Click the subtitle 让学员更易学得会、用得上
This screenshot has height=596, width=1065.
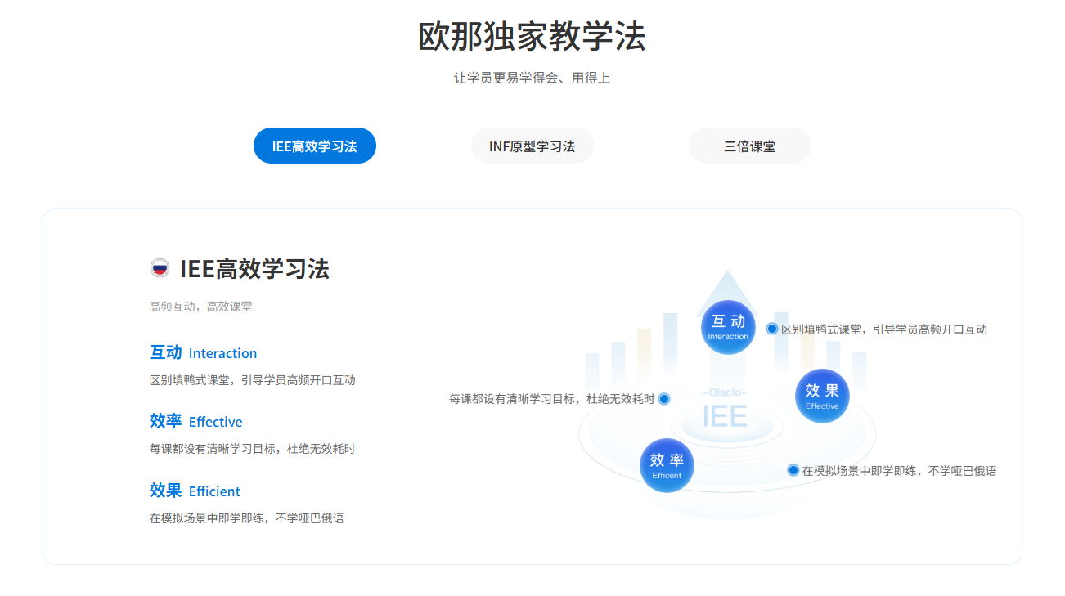(532, 78)
